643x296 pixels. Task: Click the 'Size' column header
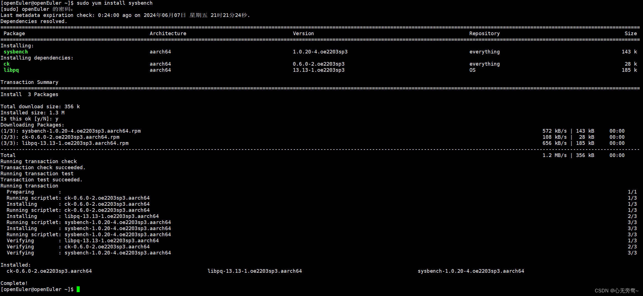(x=631, y=34)
